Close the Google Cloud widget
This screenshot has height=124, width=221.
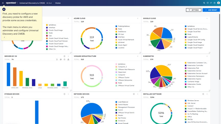point(207,18)
